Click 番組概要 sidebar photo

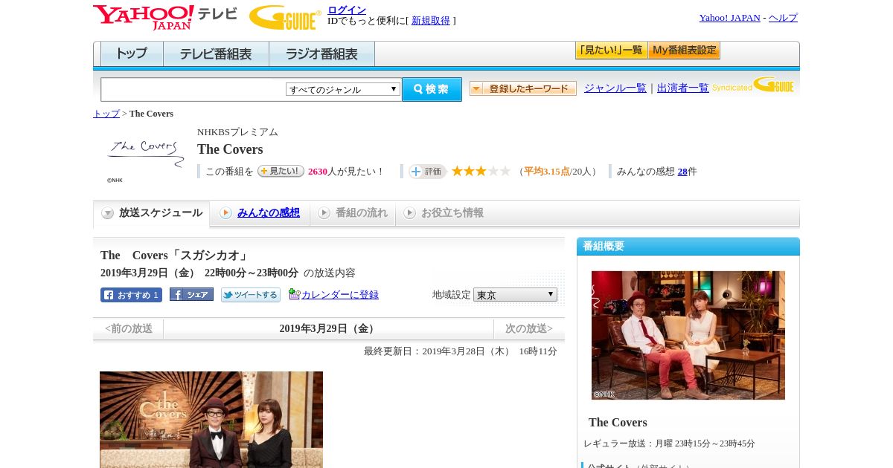(x=688, y=335)
